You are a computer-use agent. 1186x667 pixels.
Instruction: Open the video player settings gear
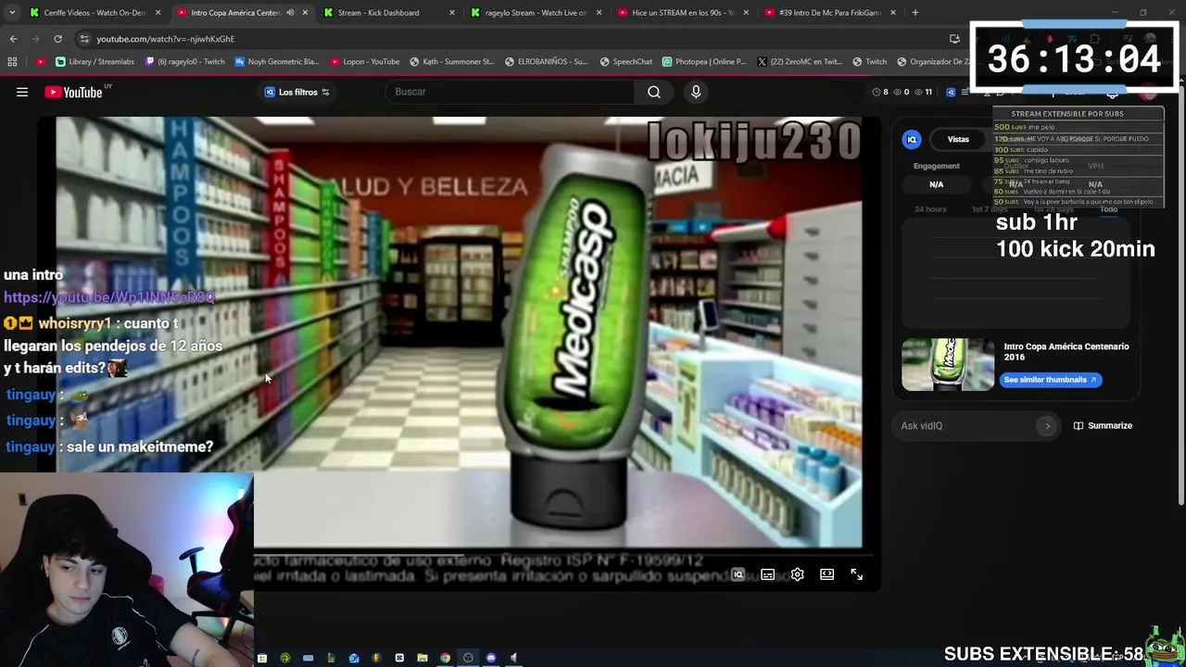[x=798, y=574]
